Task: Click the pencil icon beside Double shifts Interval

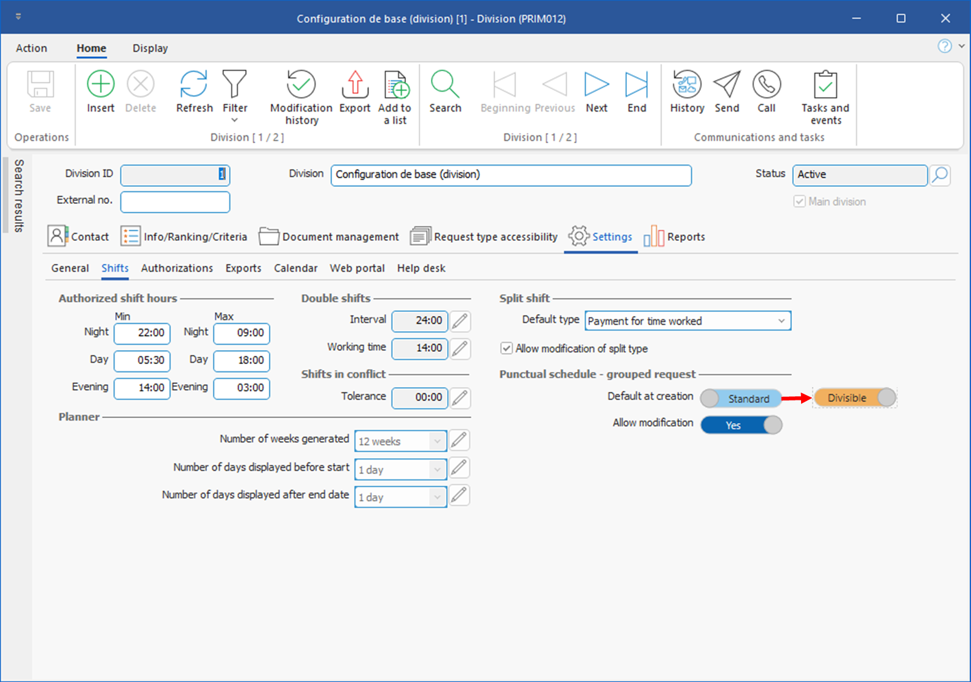Action: (x=461, y=321)
